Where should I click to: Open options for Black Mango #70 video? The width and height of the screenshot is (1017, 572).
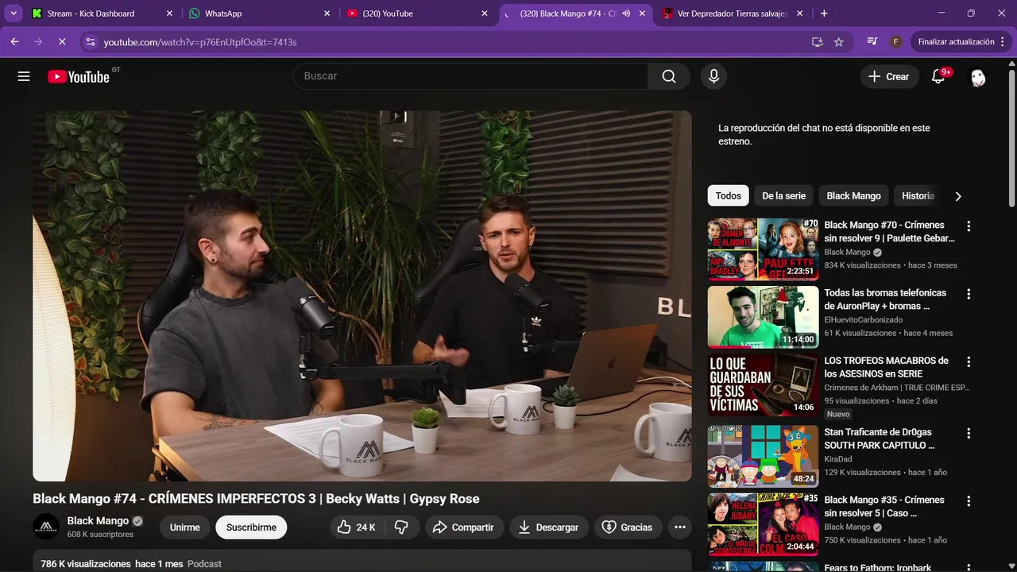[x=968, y=226]
